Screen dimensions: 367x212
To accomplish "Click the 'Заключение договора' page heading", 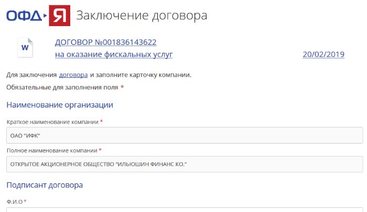I will [x=142, y=16].
